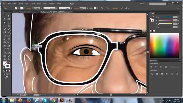Select the Zoom tool in toolbox
Screen dimensions: 183x103
(x=9, y=59)
